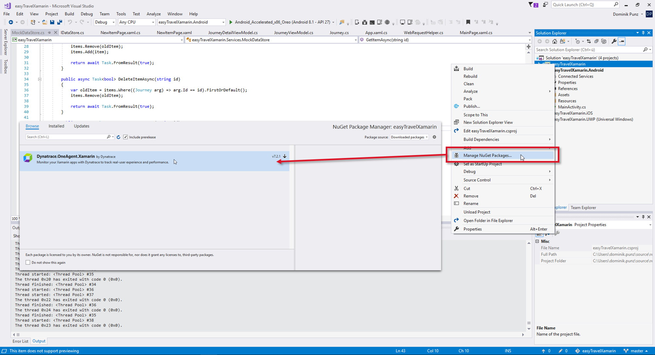Click the Save All toolbar icon
The height and width of the screenshot is (355, 655).
click(x=60, y=22)
